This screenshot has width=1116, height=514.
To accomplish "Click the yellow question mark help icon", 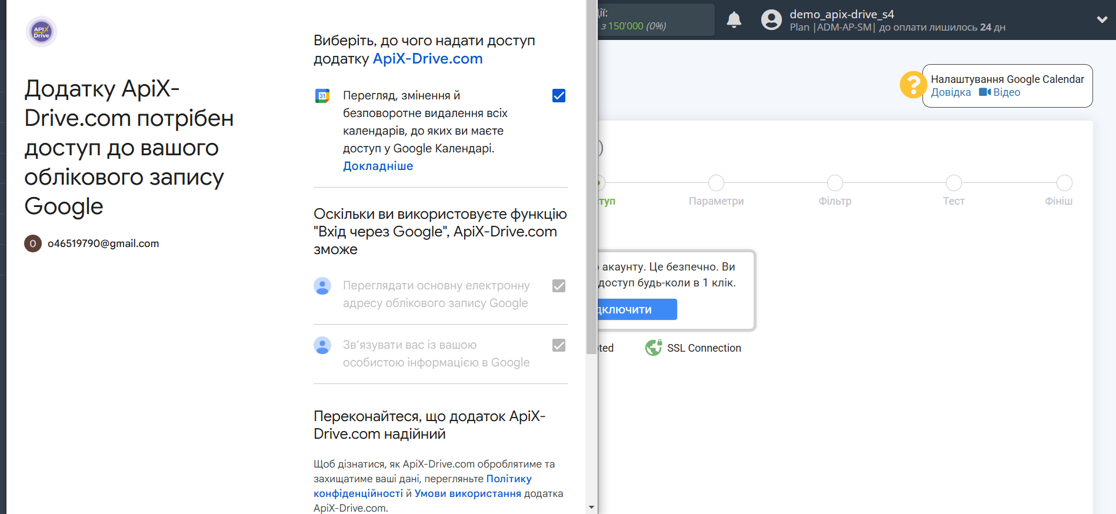I will [x=913, y=85].
